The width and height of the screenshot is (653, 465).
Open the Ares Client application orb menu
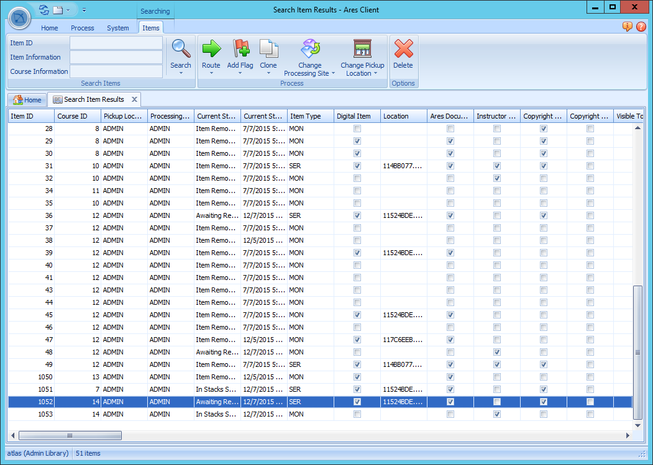(20, 17)
